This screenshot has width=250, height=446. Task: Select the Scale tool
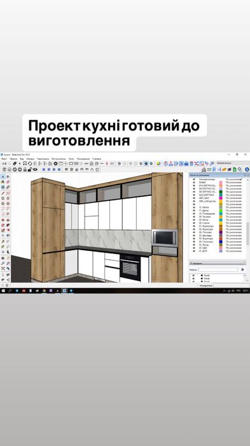pos(3,230)
